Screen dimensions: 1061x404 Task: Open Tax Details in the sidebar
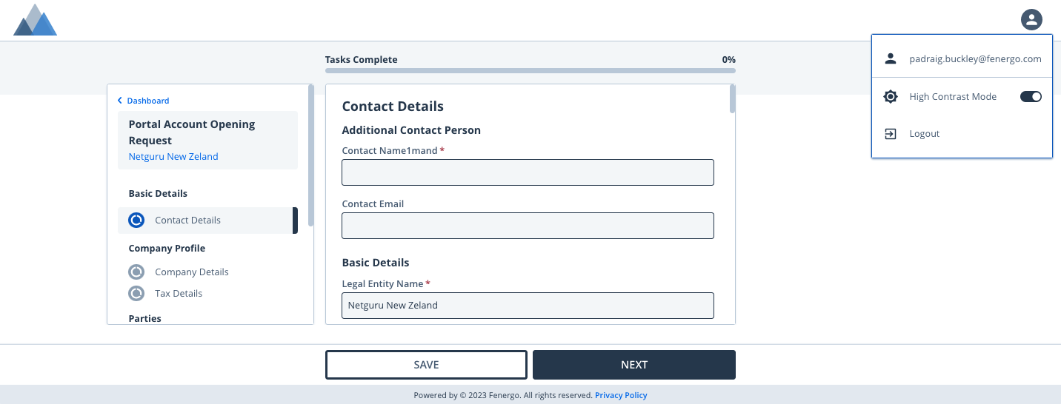[x=179, y=293]
